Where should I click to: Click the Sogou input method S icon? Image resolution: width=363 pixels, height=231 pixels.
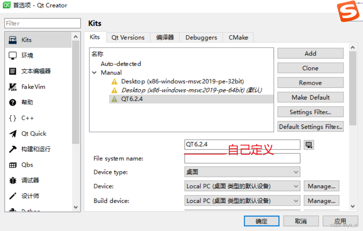[x=348, y=11]
